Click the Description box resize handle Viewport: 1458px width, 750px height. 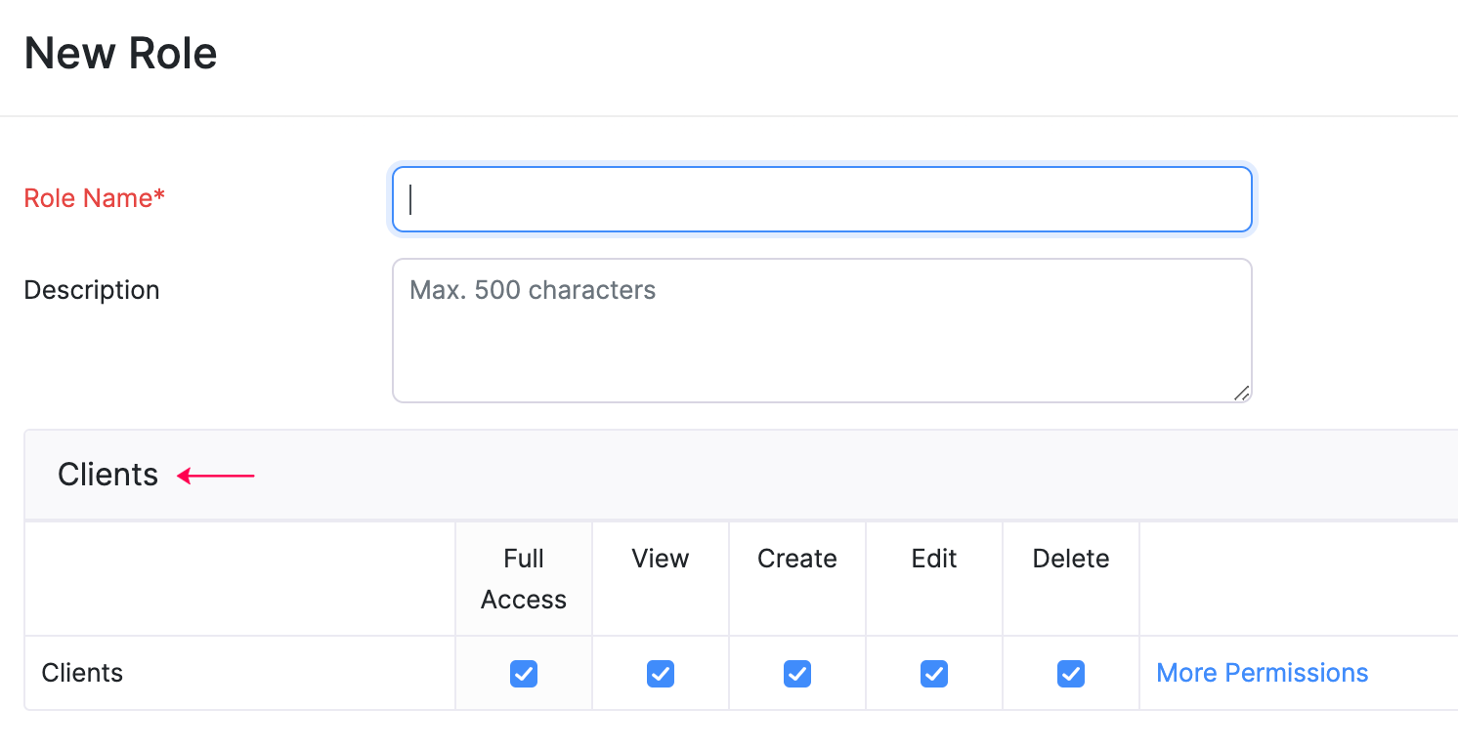pyautogui.click(x=1243, y=395)
